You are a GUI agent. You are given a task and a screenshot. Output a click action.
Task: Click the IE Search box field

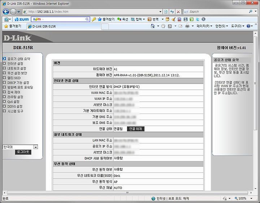pyautogui.click(x=216, y=12)
